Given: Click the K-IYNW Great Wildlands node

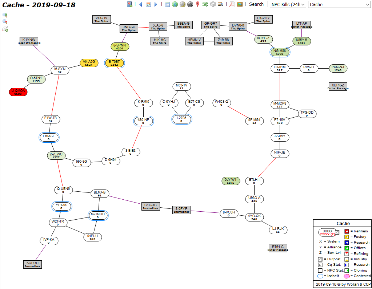Looking at the screenshot, I should pos(29,41).
